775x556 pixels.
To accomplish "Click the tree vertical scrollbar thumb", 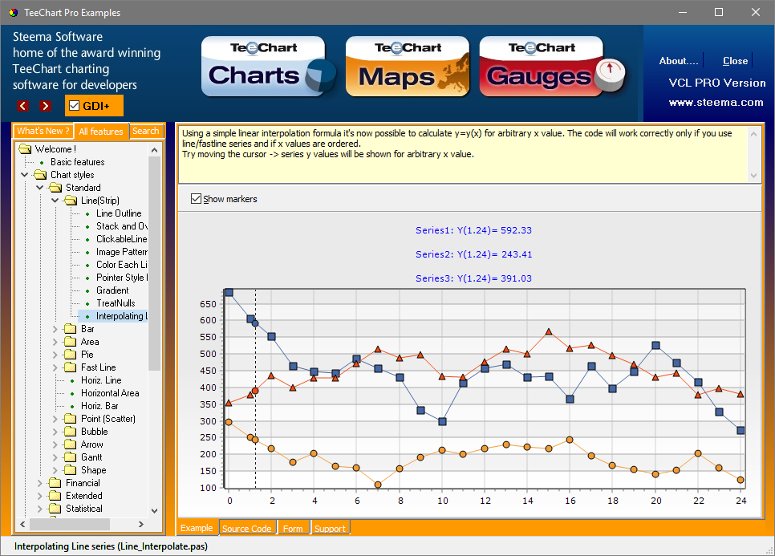I will [x=154, y=263].
